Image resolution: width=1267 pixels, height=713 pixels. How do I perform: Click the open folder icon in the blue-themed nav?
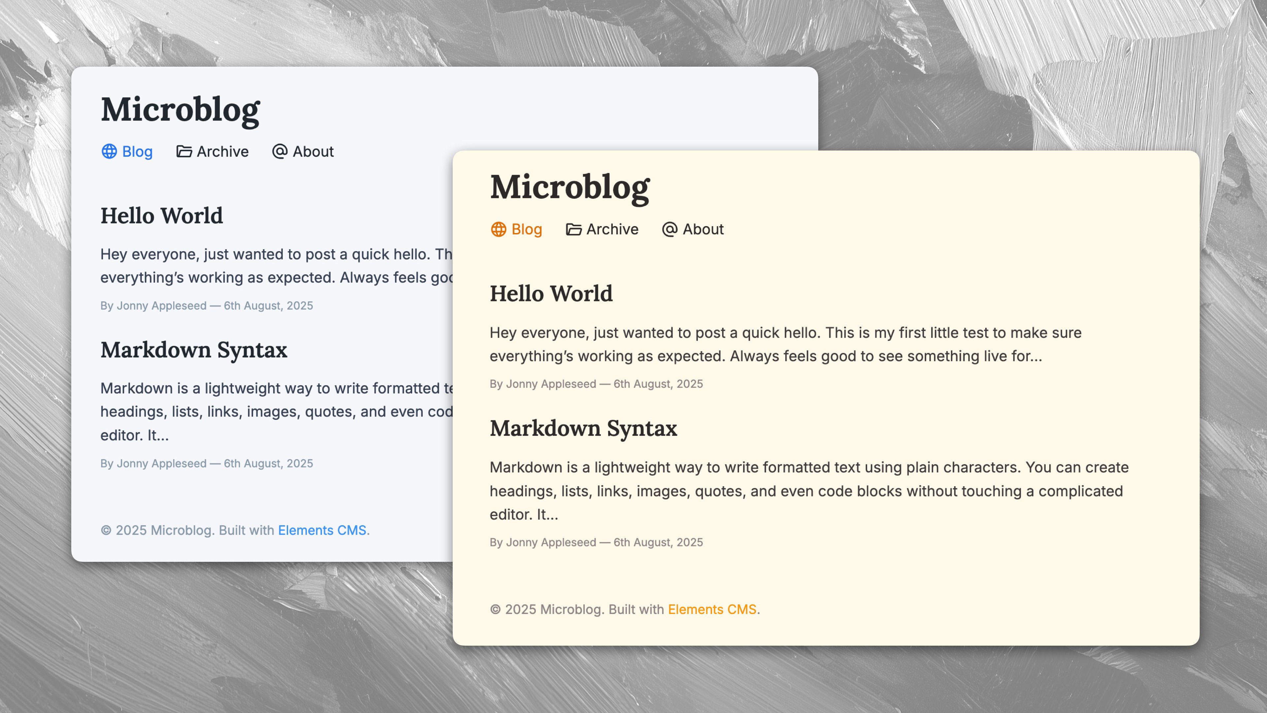coord(184,152)
